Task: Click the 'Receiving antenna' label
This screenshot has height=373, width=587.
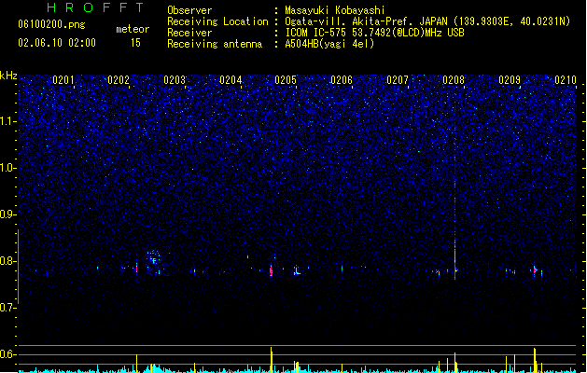Action: coord(215,44)
